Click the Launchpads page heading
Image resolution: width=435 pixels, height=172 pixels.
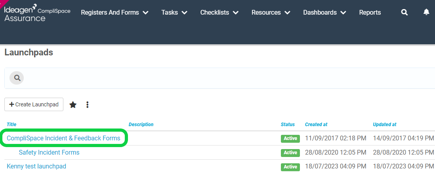[29, 52]
